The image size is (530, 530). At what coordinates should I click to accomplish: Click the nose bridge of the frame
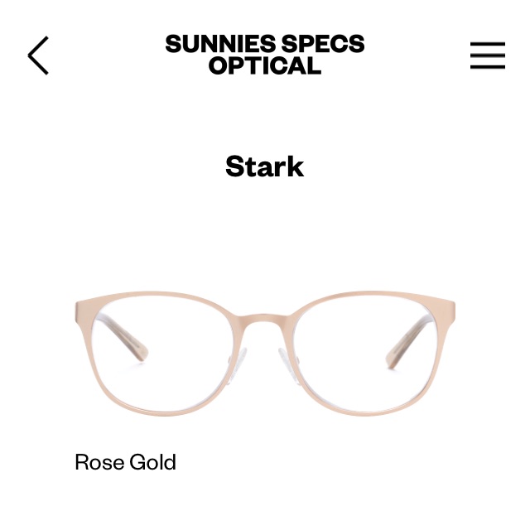pyautogui.click(x=265, y=320)
